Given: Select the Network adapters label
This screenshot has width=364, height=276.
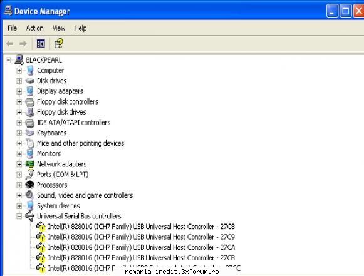Looking at the screenshot, I should [x=62, y=164].
